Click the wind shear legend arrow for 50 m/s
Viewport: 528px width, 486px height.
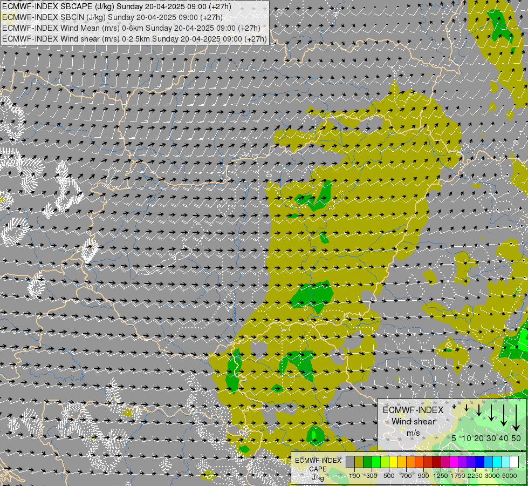click(x=516, y=417)
